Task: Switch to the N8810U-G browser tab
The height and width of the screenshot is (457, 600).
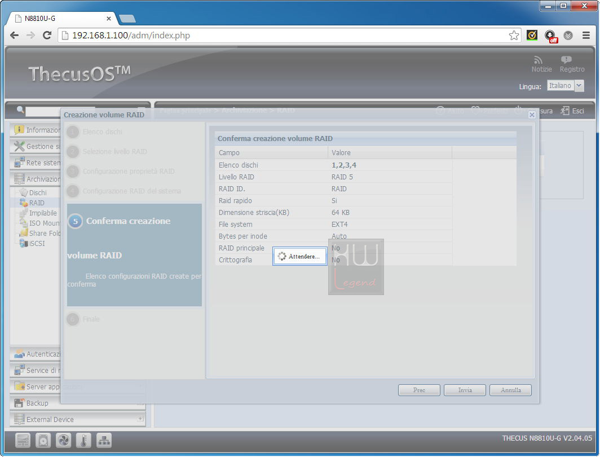Action: coord(61,19)
